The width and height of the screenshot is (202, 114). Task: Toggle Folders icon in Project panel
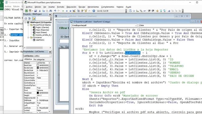[34, 18]
